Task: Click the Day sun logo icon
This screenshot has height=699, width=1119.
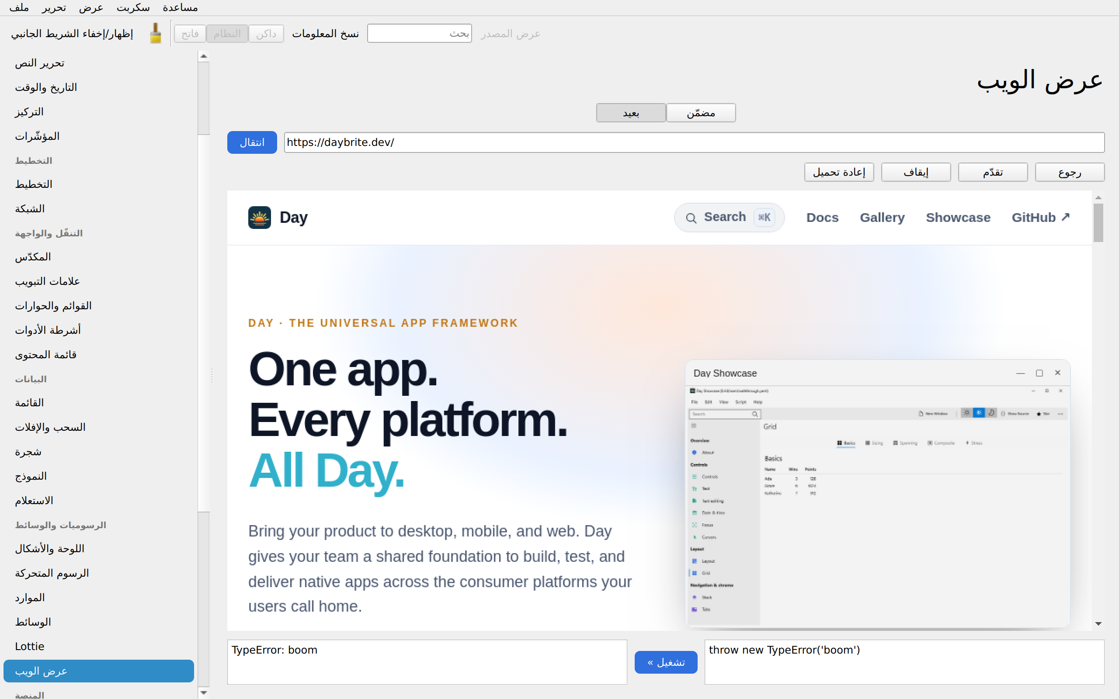Action: click(x=259, y=217)
